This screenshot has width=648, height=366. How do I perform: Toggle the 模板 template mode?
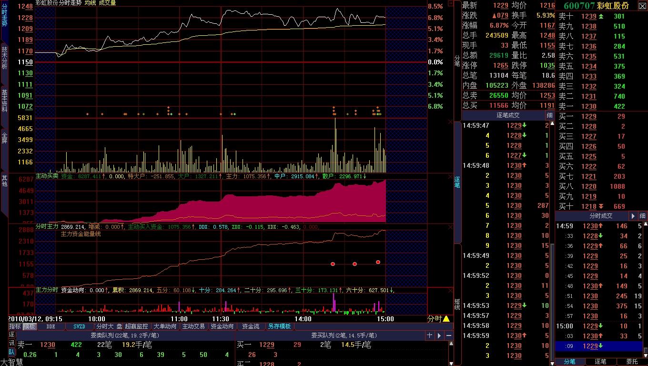[x=30, y=326]
